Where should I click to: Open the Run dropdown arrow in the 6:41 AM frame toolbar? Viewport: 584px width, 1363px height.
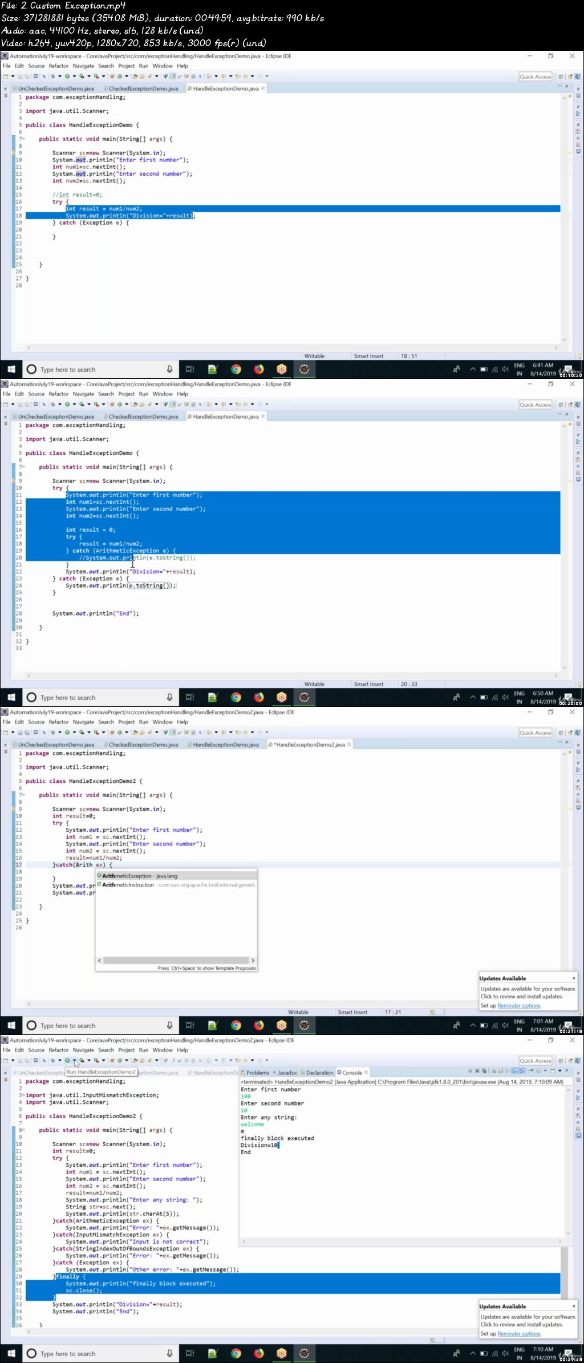74,76
